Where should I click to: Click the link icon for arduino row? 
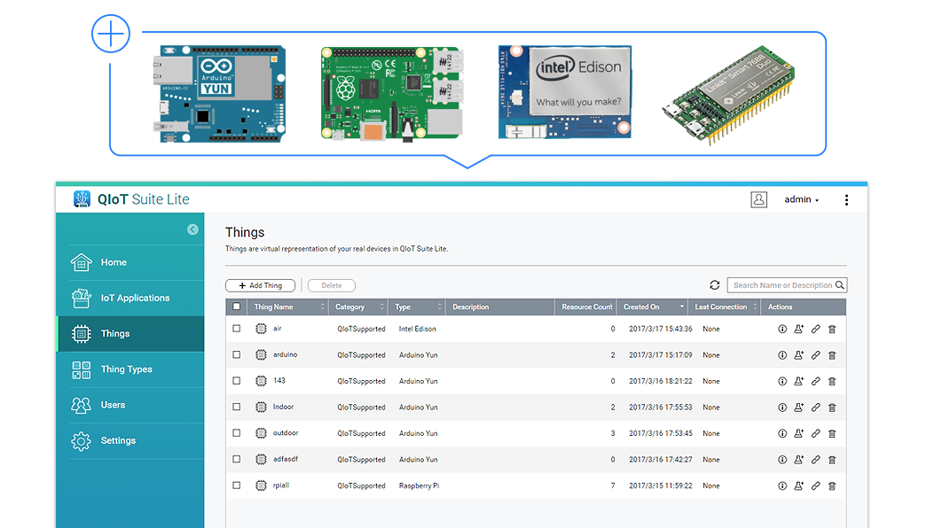click(815, 355)
